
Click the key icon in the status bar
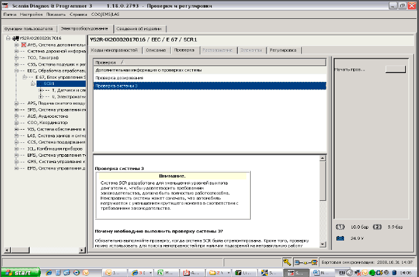(287, 262)
